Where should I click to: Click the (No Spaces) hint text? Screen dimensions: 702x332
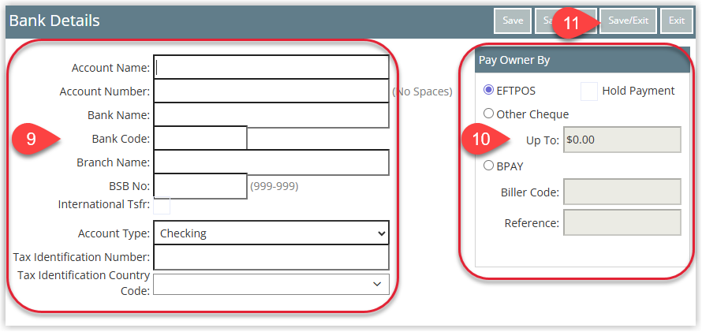coord(422,91)
